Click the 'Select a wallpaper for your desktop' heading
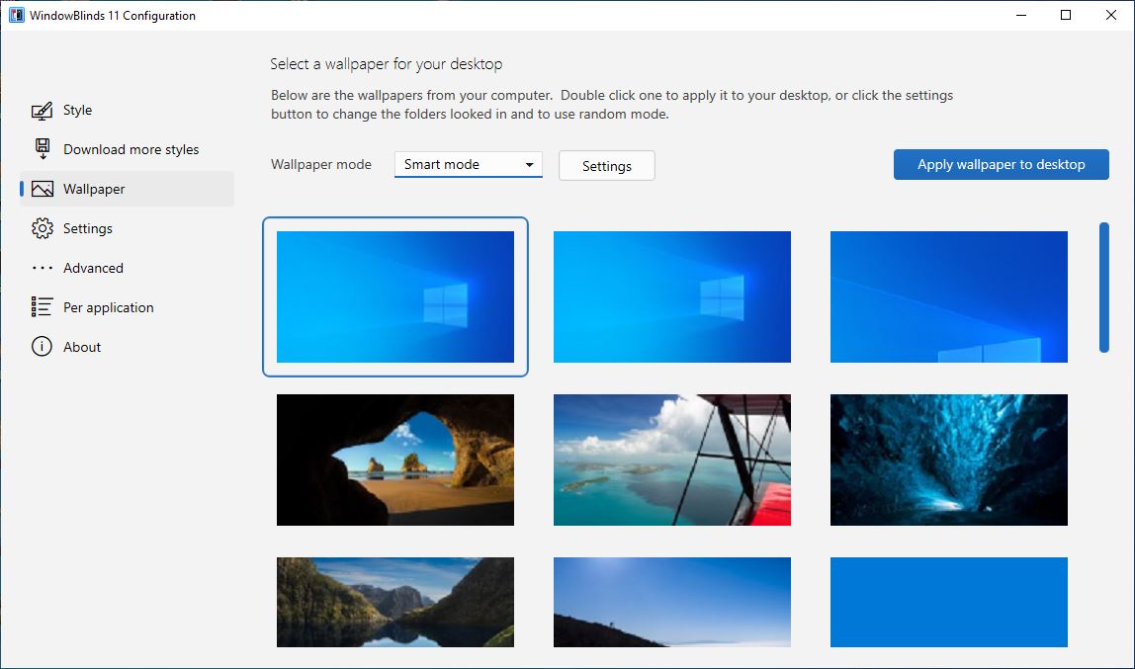1135x669 pixels. click(x=386, y=63)
